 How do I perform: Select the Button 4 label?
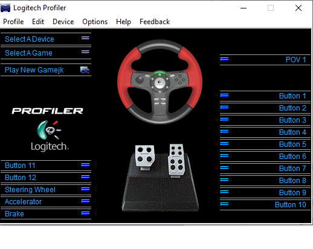pyautogui.click(x=292, y=132)
